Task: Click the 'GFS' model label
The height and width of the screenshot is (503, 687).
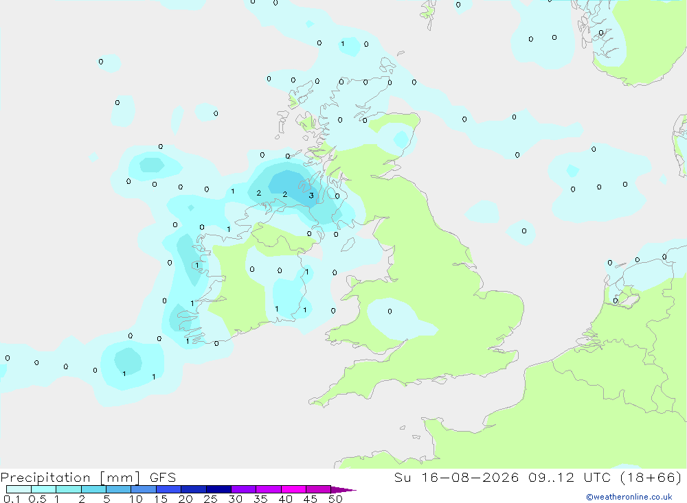Action: click(163, 478)
